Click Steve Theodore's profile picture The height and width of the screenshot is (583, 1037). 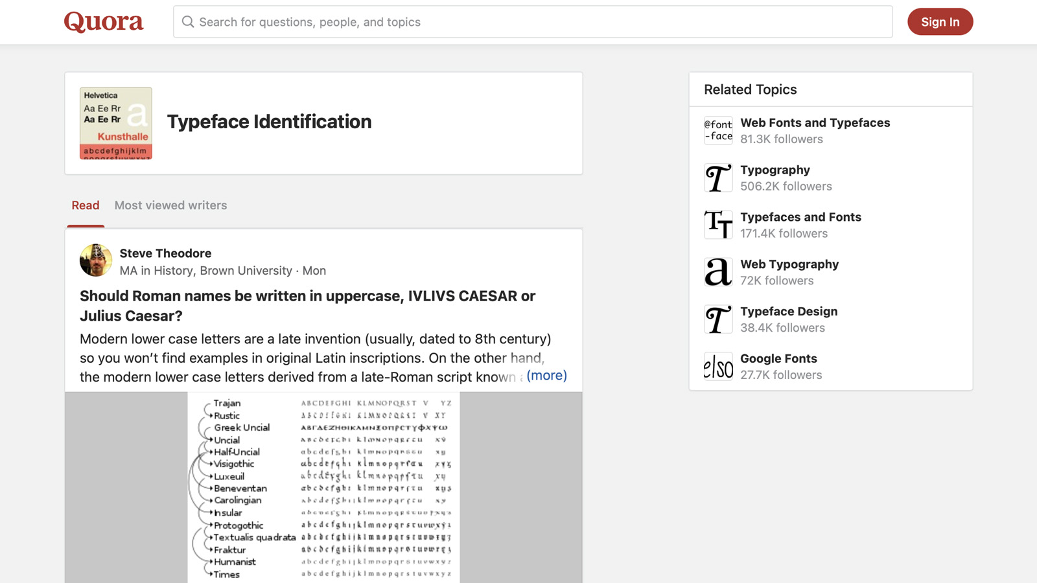pos(96,260)
